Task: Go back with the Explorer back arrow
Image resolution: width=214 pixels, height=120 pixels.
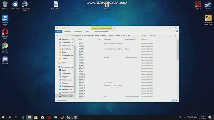Action: (58, 35)
